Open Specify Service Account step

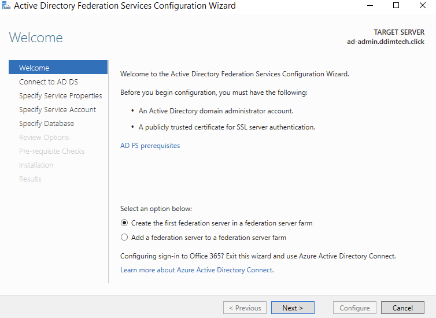(x=57, y=109)
